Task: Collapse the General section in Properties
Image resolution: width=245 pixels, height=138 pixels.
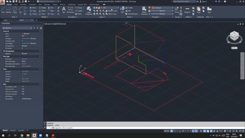Action: [x=40, y=31]
